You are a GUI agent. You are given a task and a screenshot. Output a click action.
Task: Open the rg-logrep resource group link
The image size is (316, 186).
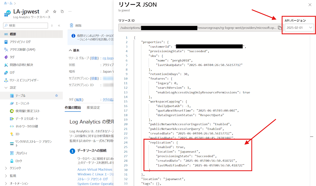click(108, 58)
